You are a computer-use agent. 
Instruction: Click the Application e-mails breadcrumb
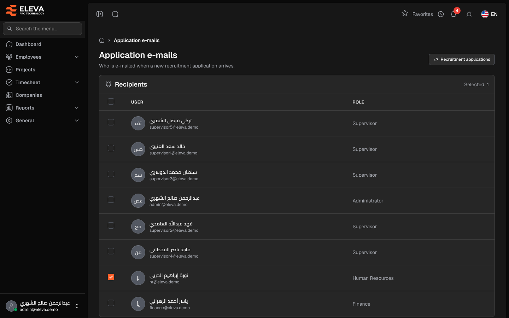click(136, 40)
